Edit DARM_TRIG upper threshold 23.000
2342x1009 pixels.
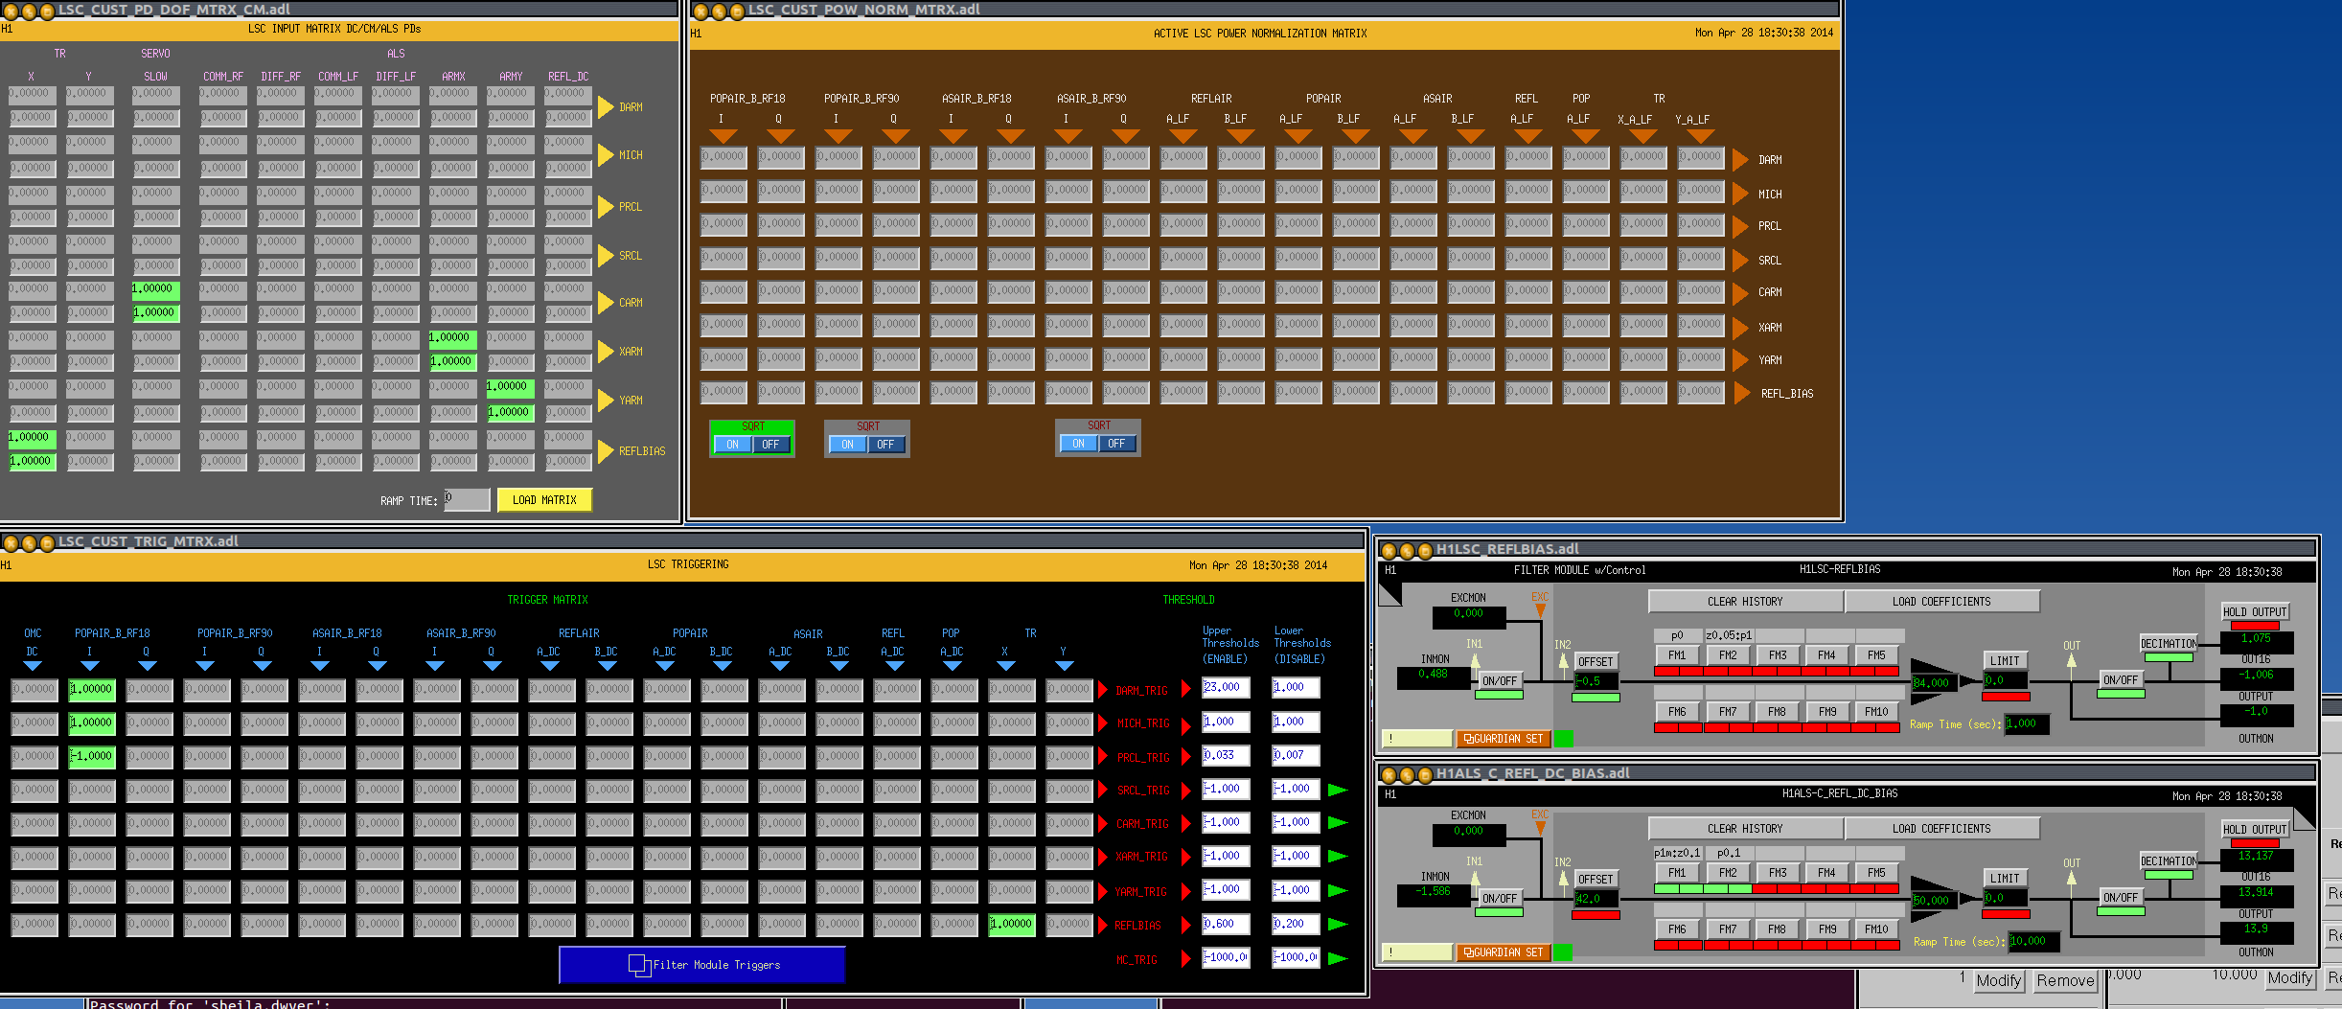coord(1226,687)
